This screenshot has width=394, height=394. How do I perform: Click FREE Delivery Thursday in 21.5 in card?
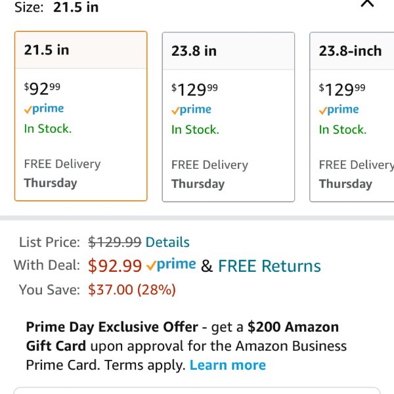click(62, 173)
